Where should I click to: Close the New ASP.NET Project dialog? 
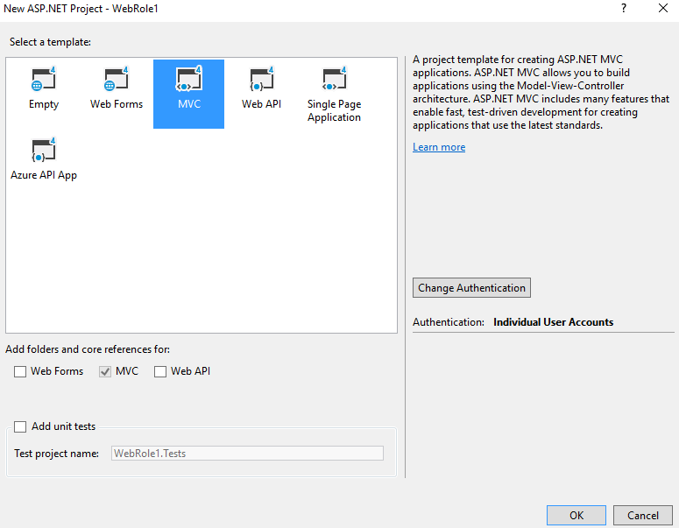[662, 8]
